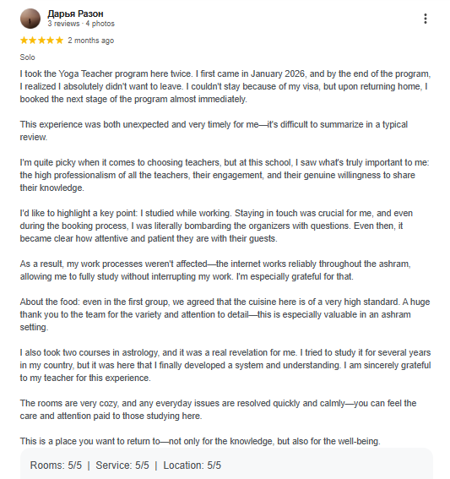Click the first gold star of the rating

click(24, 41)
